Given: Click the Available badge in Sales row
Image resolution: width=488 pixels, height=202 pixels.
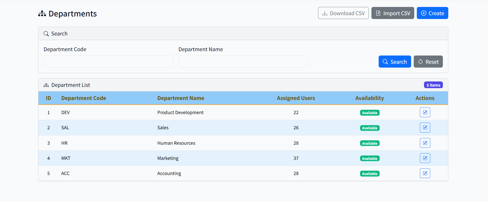Looking at the screenshot, I should pyautogui.click(x=370, y=128).
